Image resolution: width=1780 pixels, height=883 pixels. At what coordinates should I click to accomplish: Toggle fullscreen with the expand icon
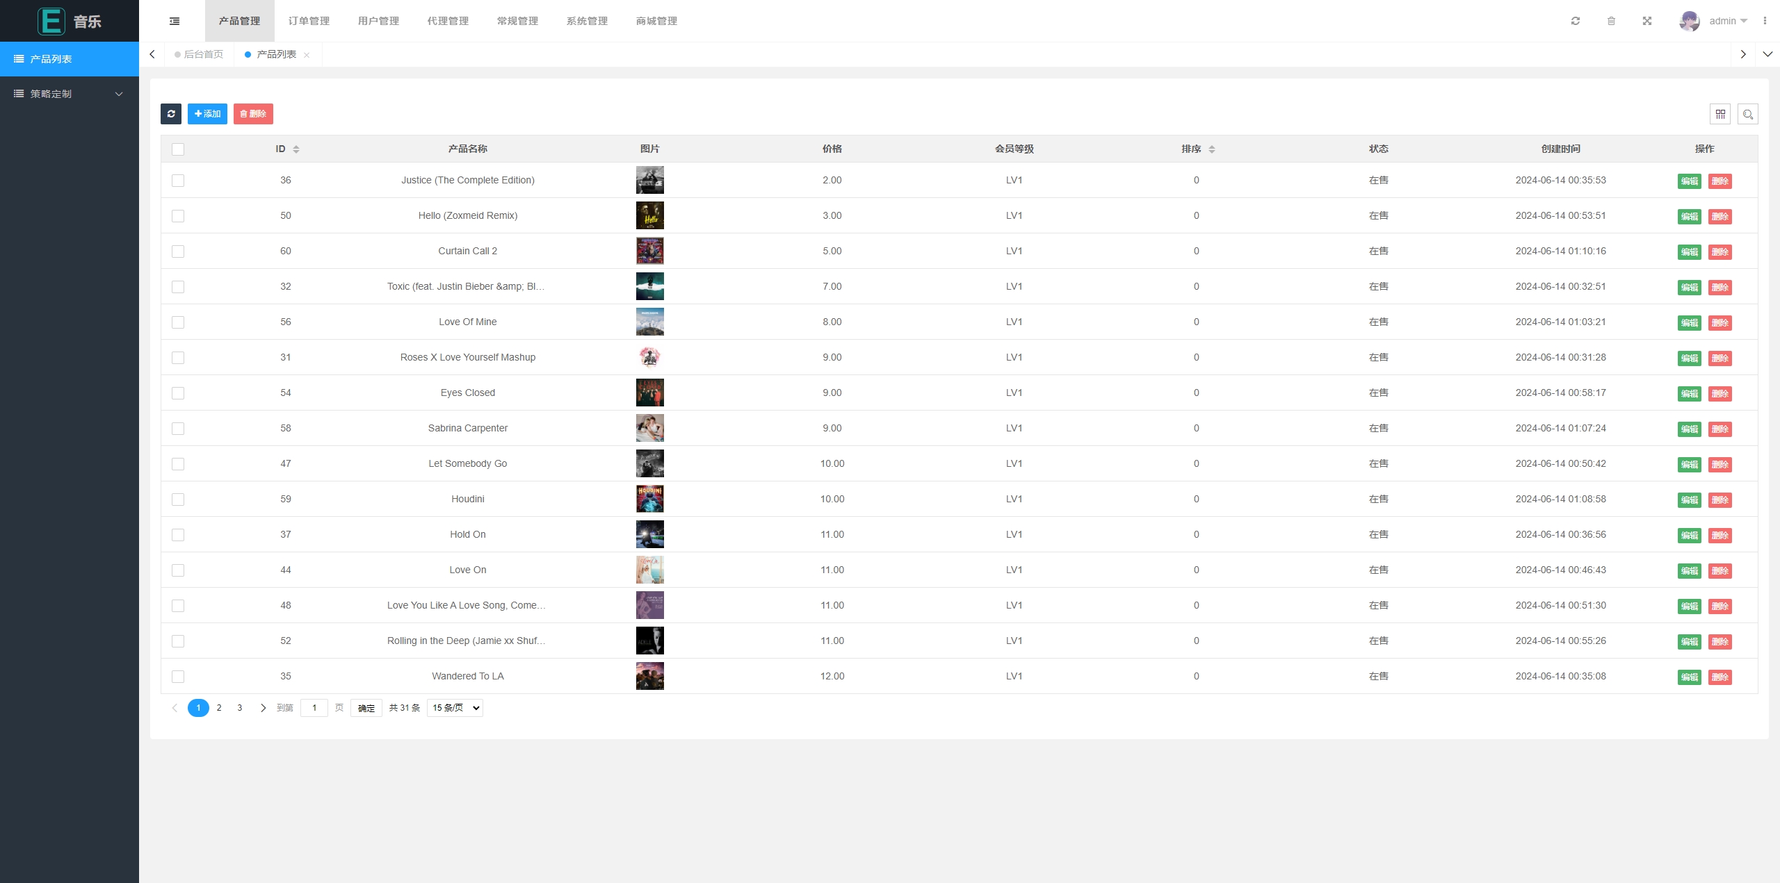(x=1647, y=21)
